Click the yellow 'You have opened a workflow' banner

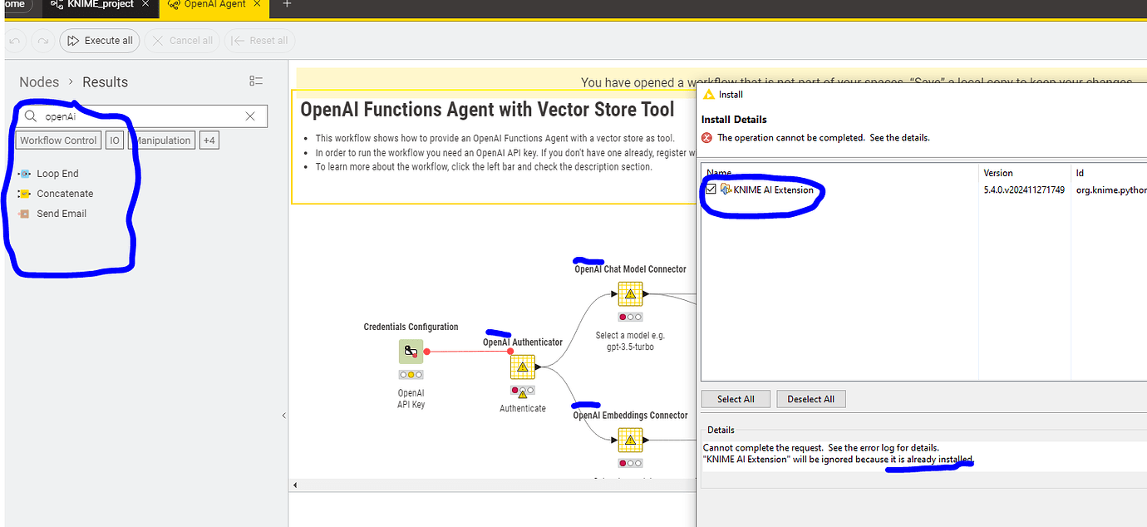[721, 79]
